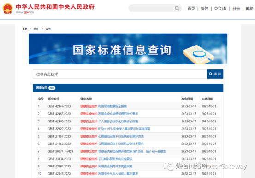This screenshot has height=178, width=255.
Task: Open the 邮箱 mailbox link
Action: tap(249, 8)
